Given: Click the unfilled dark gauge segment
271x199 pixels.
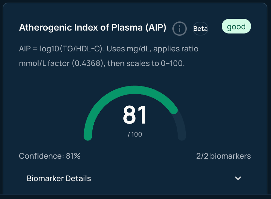Looking at the screenshot, I should (x=181, y=125).
